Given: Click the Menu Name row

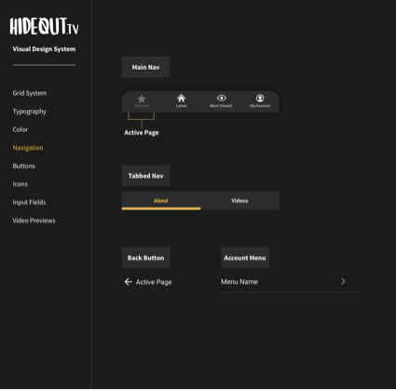Looking at the screenshot, I should (x=288, y=282).
